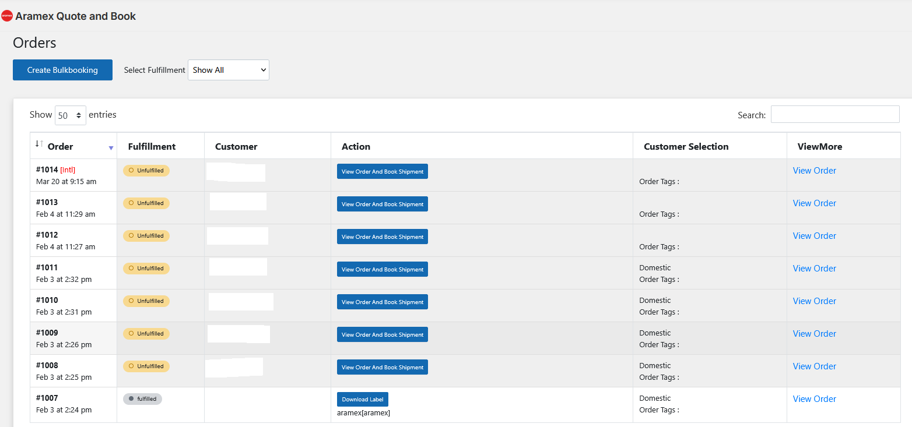Click the Unfulfilled badge on order #1012
912x427 pixels.
pos(146,236)
